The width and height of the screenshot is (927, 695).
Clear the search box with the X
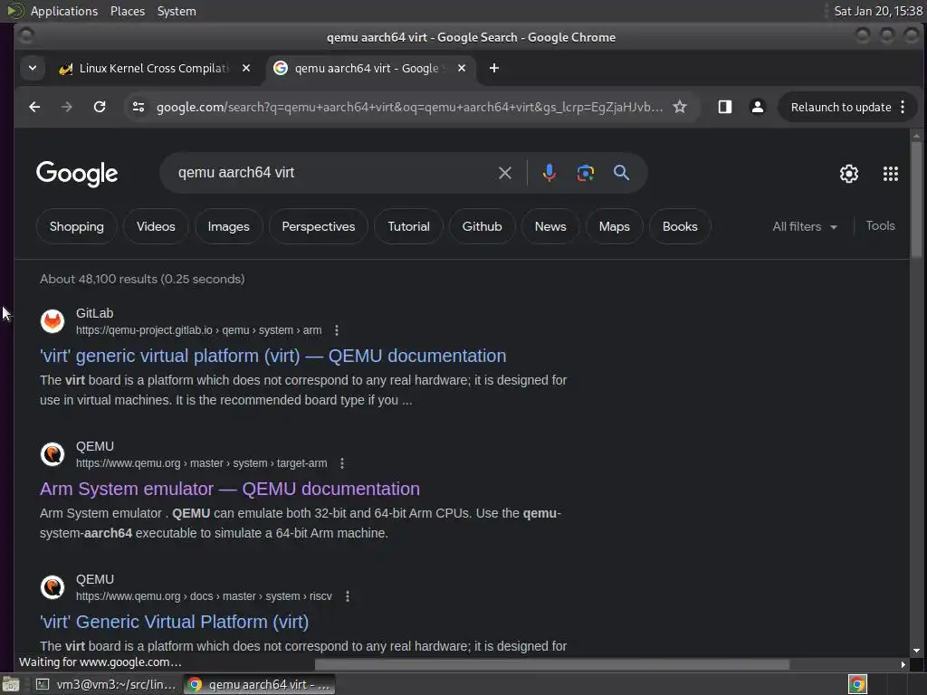click(505, 173)
